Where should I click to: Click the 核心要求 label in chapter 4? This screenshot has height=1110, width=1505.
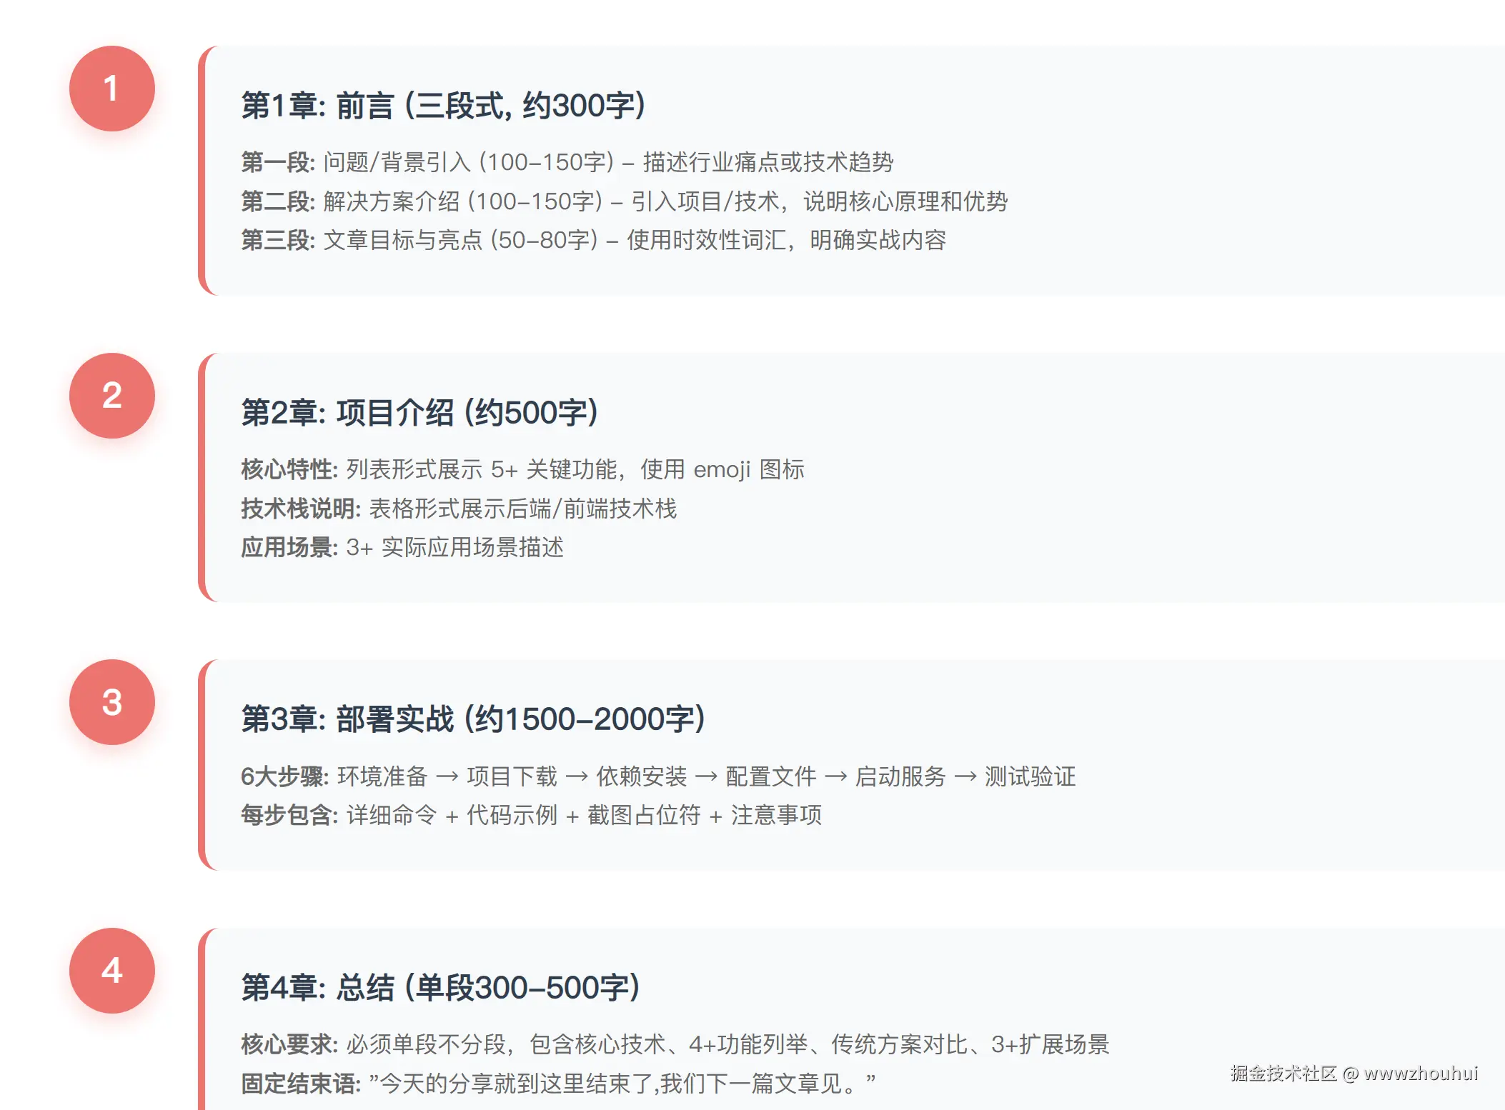coord(289,1044)
